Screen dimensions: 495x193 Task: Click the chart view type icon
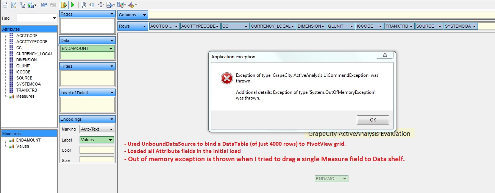(121, 5)
